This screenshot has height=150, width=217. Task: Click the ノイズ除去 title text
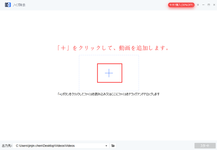[19, 5]
